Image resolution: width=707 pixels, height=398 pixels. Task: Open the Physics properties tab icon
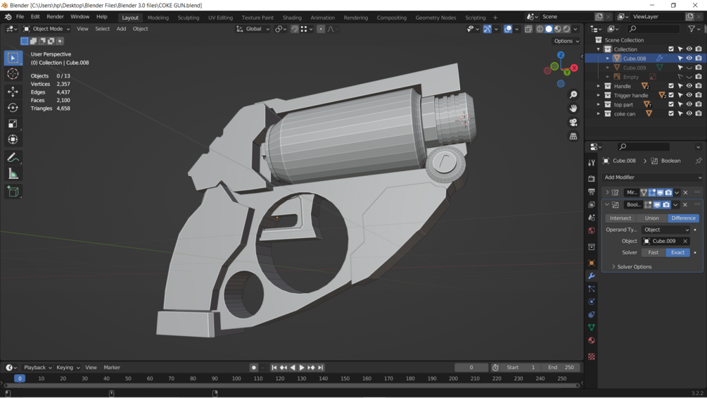pyautogui.click(x=592, y=302)
